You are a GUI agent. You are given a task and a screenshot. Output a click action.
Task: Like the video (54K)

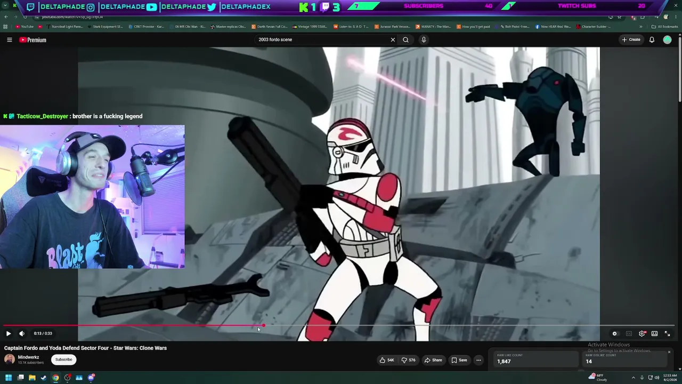coord(387,360)
